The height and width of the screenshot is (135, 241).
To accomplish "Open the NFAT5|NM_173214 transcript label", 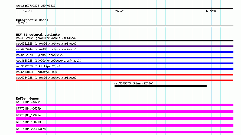I will pyautogui.click(x=28, y=115).
